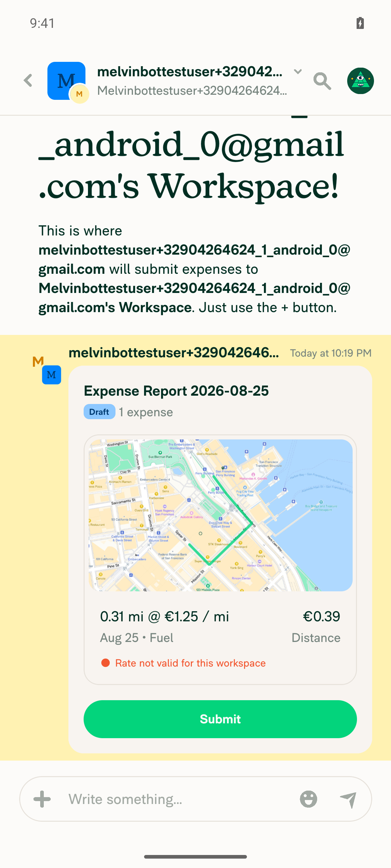Tap the battery status icon
The image size is (391, 868).
(x=360, y=23)
